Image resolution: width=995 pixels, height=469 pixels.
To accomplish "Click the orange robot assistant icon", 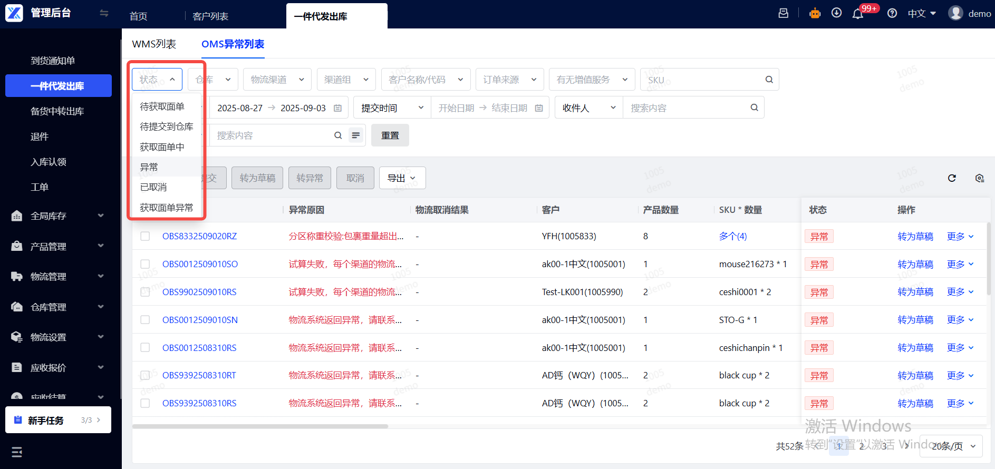I will [x=815, y=13].
